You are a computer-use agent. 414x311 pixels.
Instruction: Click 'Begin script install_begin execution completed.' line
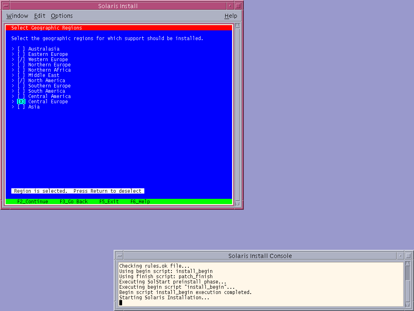coord(186,292)
